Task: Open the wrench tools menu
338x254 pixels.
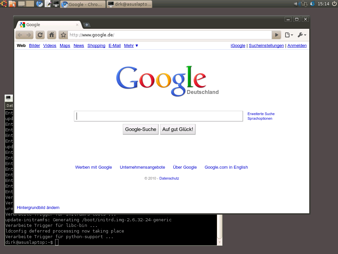Action: tap(302, 35)
